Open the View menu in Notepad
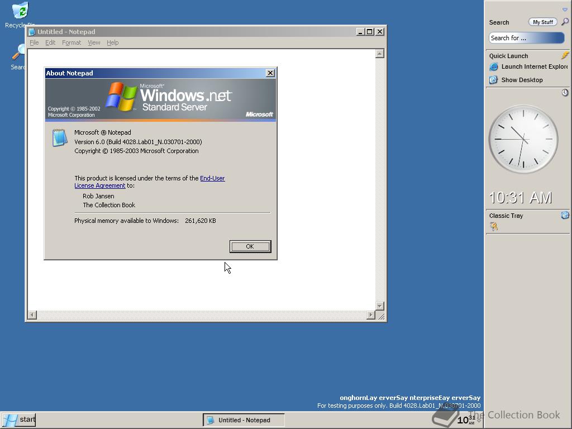The height and width of the screenshot is (429, 572). [94, 42]
